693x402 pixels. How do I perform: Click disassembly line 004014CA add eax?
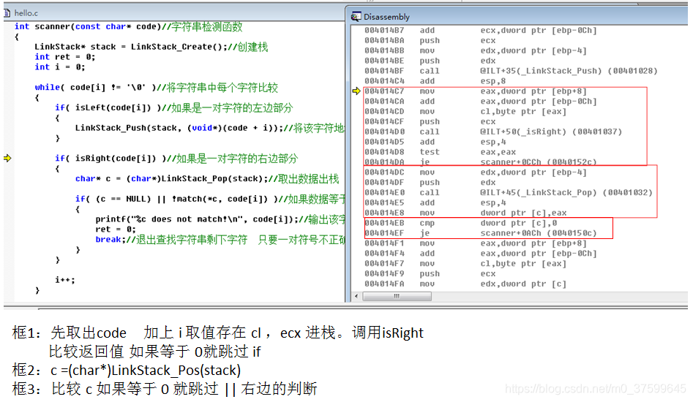pyautogui.click(x=481, y=102)
